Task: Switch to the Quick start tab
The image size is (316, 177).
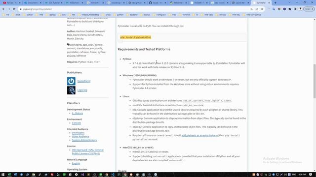Action: (x=240, y=3)
